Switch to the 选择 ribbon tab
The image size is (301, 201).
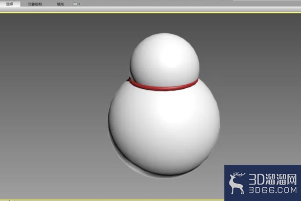coord(10,4)
